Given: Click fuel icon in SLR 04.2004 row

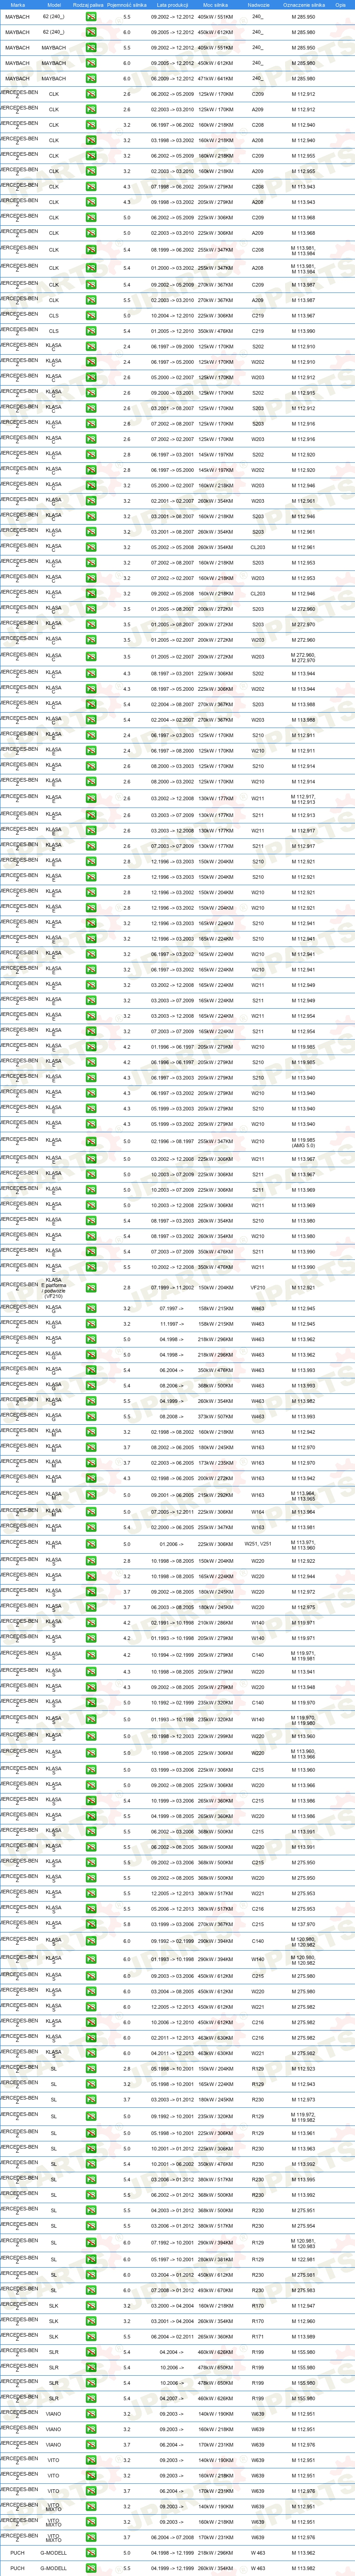Looking at the screenshot, I should point(91,2352).
